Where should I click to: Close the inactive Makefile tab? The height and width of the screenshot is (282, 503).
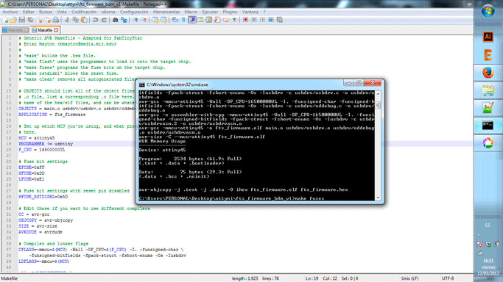[27, 30]
